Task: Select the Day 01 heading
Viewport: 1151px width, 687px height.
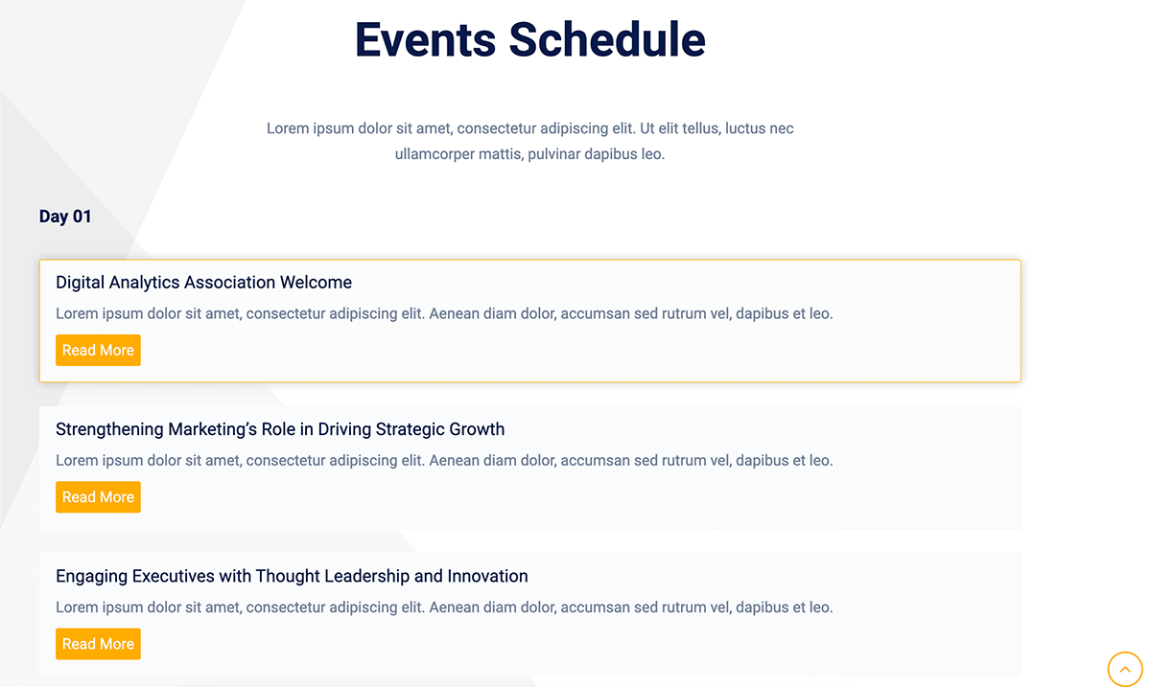Action: 65,217
